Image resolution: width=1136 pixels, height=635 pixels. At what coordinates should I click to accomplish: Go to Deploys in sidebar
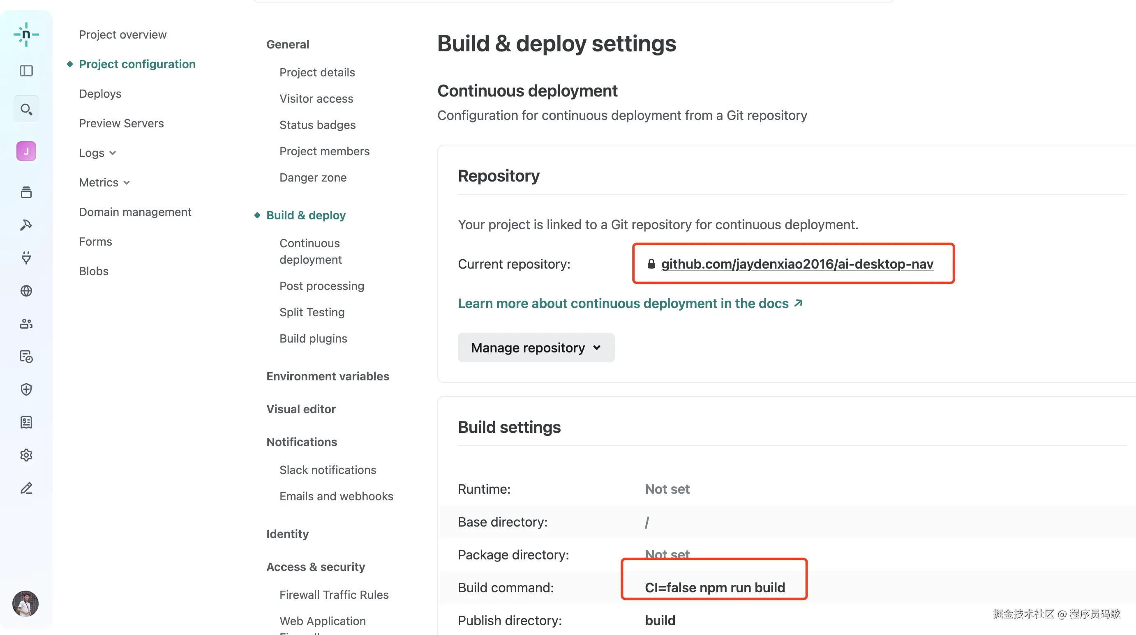pos(100,94)
